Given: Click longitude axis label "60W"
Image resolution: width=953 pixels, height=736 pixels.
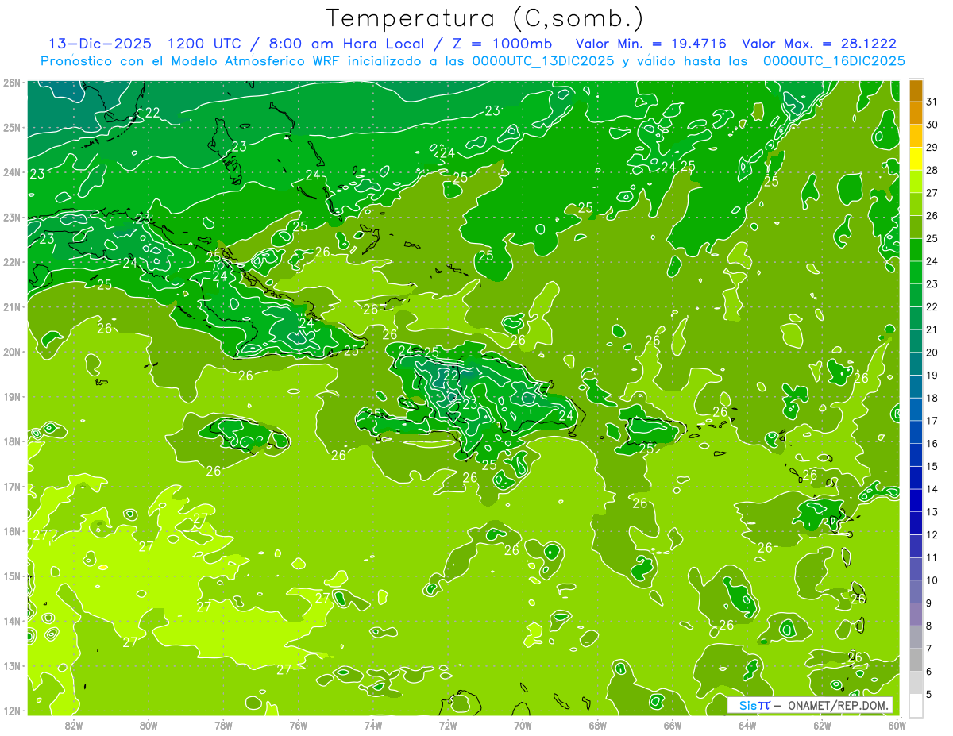Looking at the screenshot, I should click(897, 725).
